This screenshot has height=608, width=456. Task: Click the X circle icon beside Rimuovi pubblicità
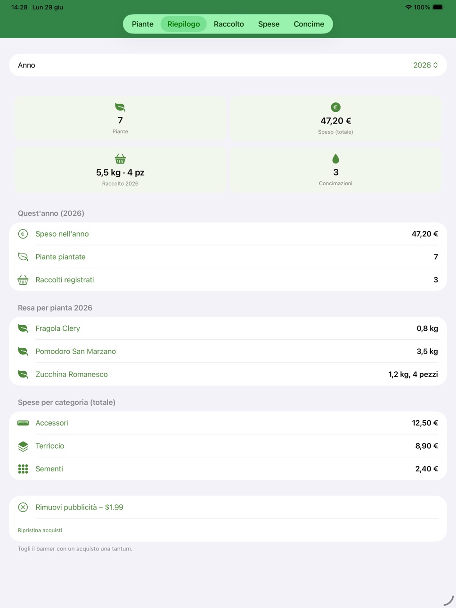[23, 508]
